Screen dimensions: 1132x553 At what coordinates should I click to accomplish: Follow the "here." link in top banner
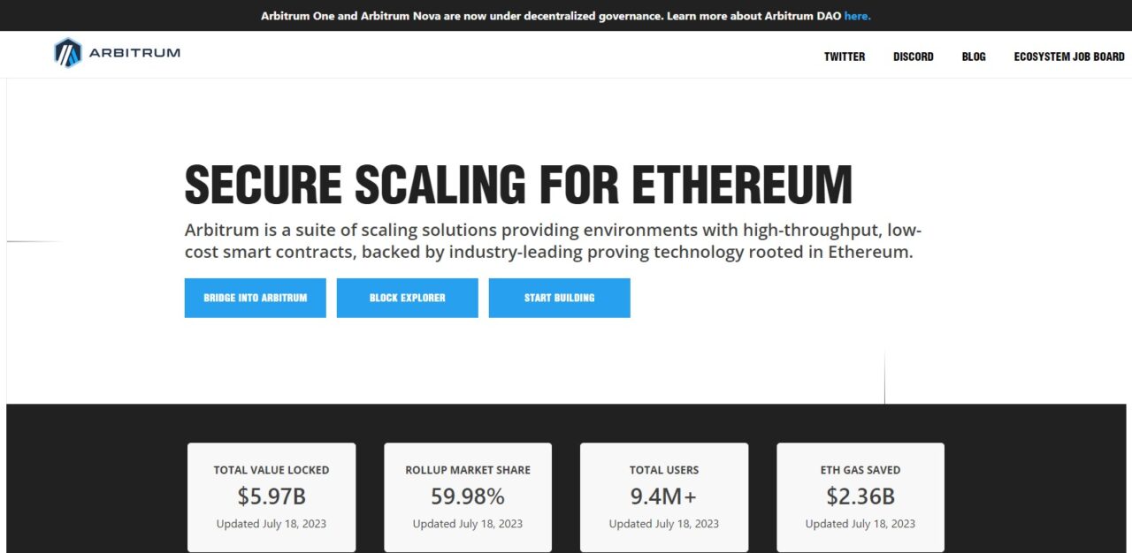click(857, 16)
